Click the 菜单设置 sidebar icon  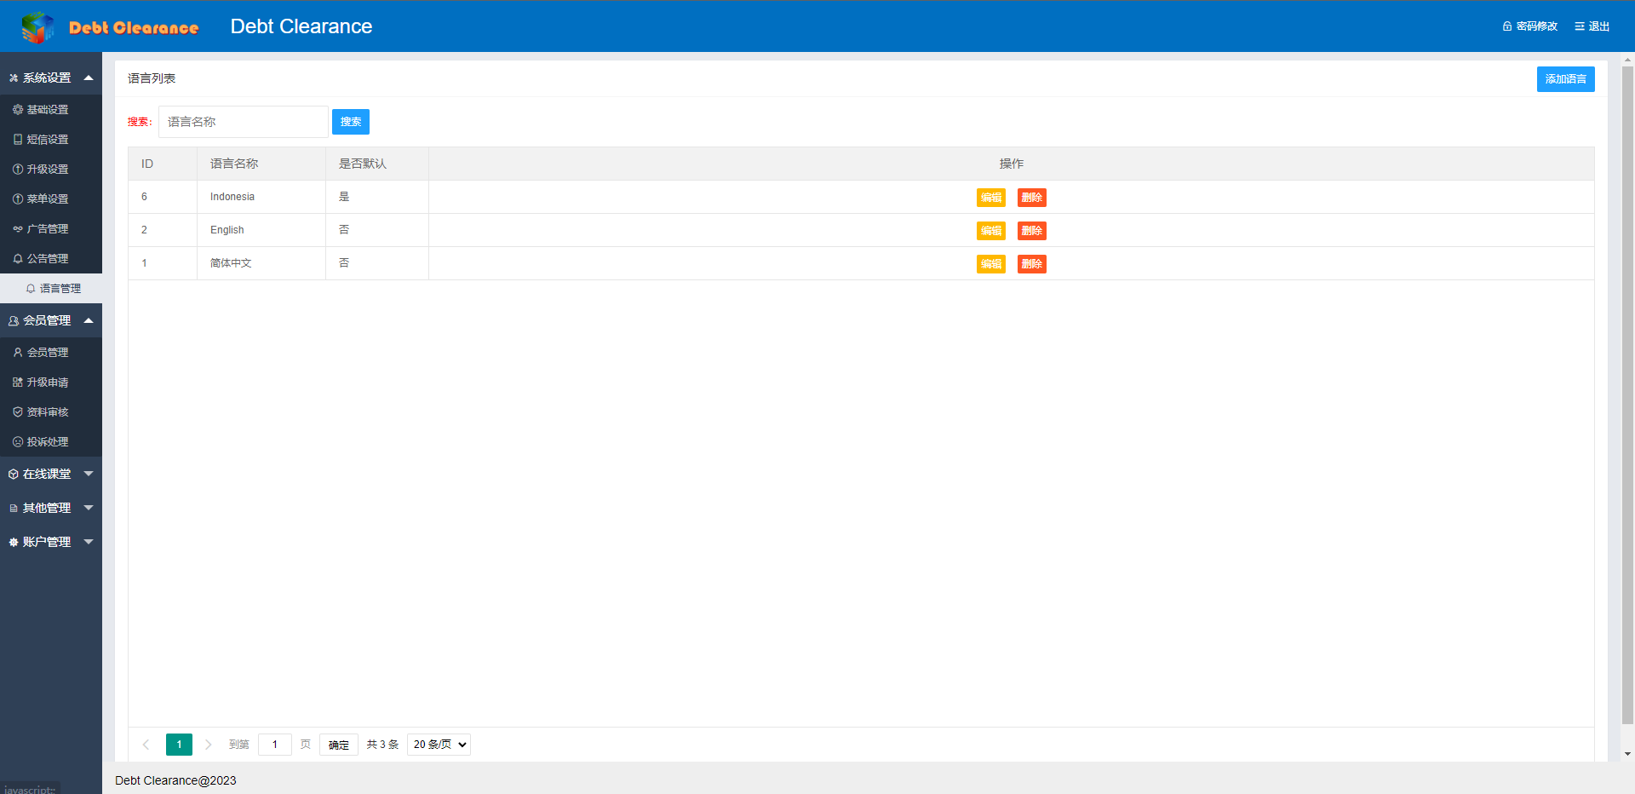(x=18, y=199)
